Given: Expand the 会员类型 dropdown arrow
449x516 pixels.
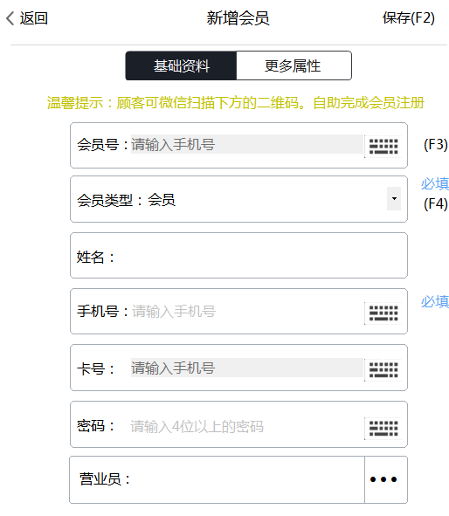Looking at the screenshot, I should [394, 198].
